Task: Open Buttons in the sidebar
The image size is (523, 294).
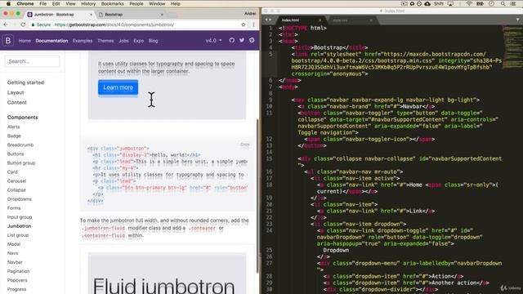Action: 16,154
